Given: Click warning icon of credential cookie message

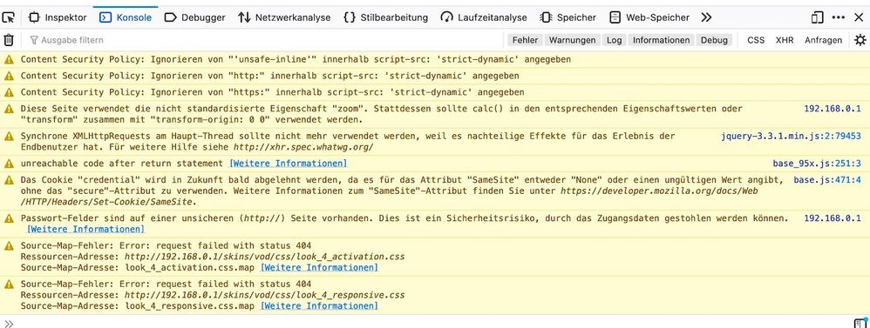Looking at the screenshot, I should click(9, 180).
